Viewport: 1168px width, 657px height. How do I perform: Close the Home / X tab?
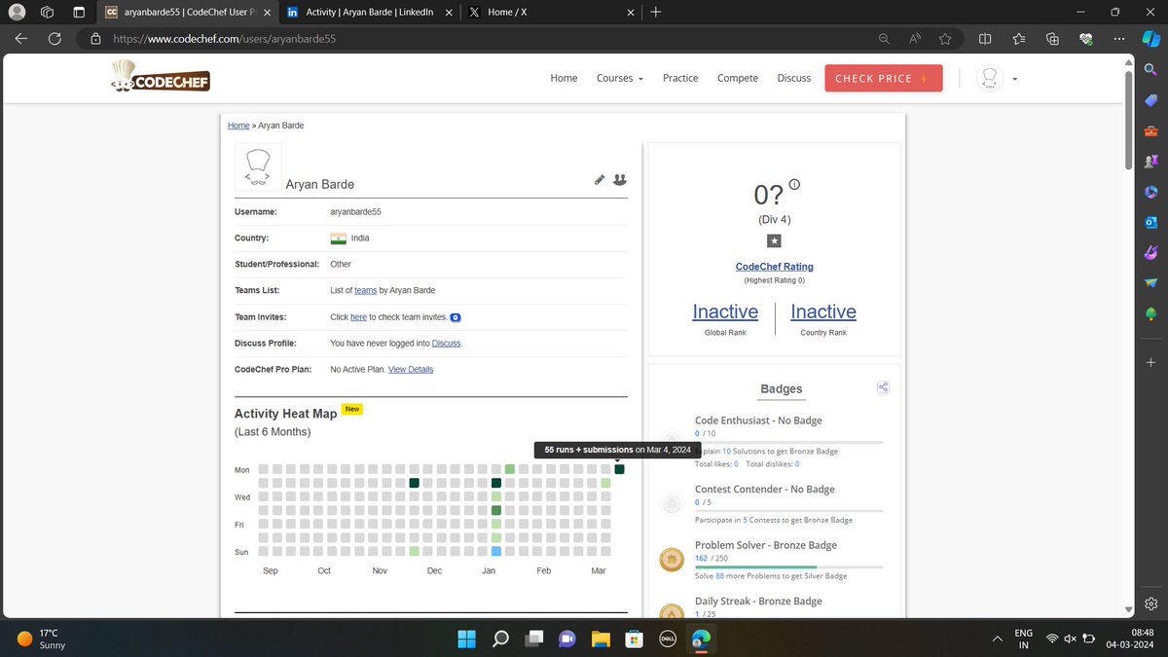click(x=630, y=13)
